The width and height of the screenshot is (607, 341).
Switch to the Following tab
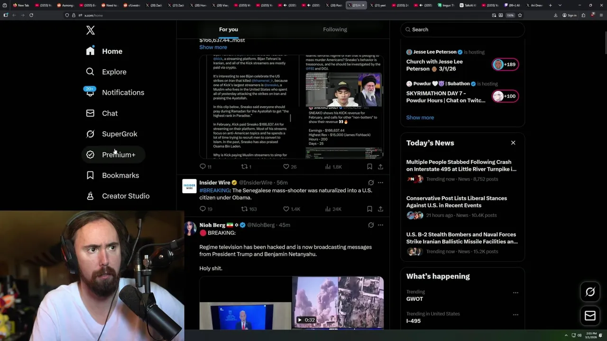[x=335, y=29]
